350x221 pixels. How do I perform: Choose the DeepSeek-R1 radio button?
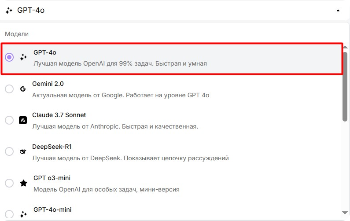pyautogui.click(x=9, y=151)
